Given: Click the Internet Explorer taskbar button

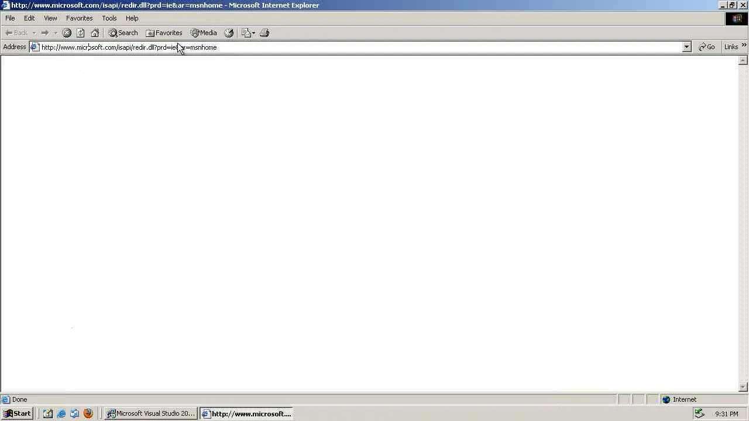Looking at the screenshot, I should (x=246, y=413).
